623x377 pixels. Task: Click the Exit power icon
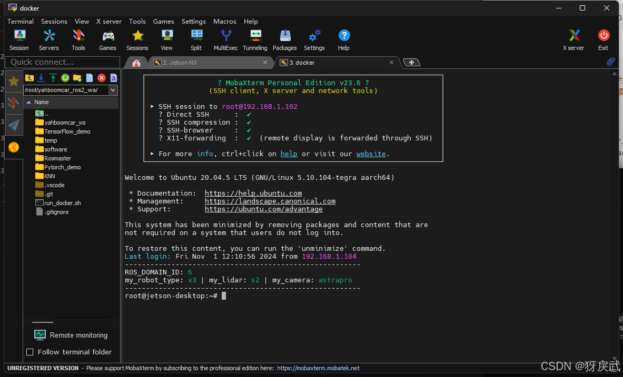click(604, 40)
